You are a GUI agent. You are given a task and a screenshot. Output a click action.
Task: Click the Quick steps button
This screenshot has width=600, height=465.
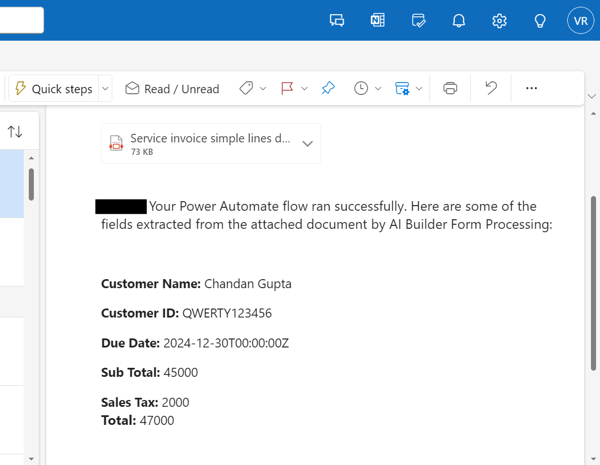click(x=54, y=89)
